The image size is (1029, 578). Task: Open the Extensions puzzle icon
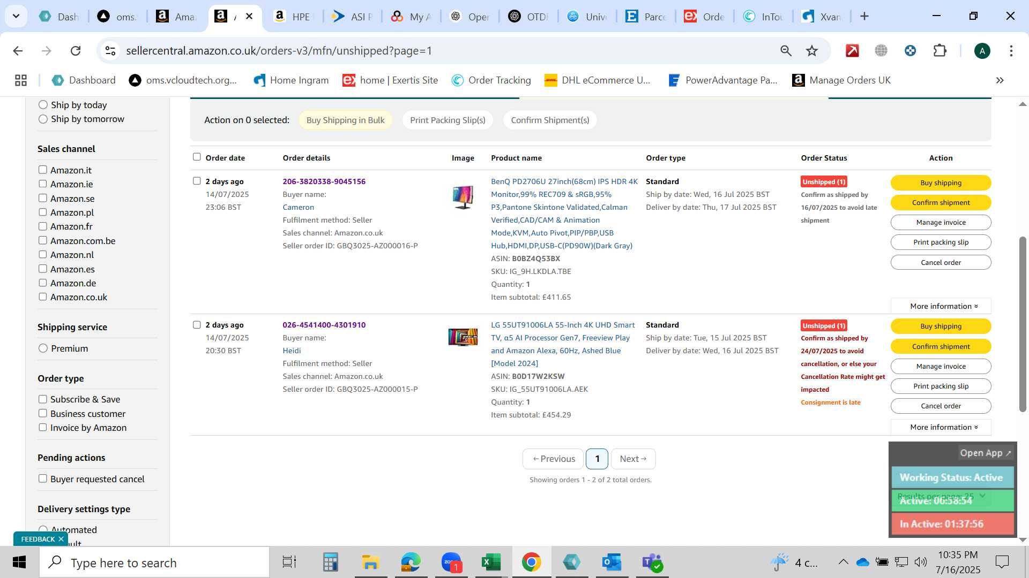940,51
